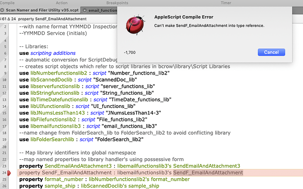Click string "UI_functions_lib" on line 14
The width and height of the screenshot is (303, 189).
pyautogui.click(x=113, y=107)
